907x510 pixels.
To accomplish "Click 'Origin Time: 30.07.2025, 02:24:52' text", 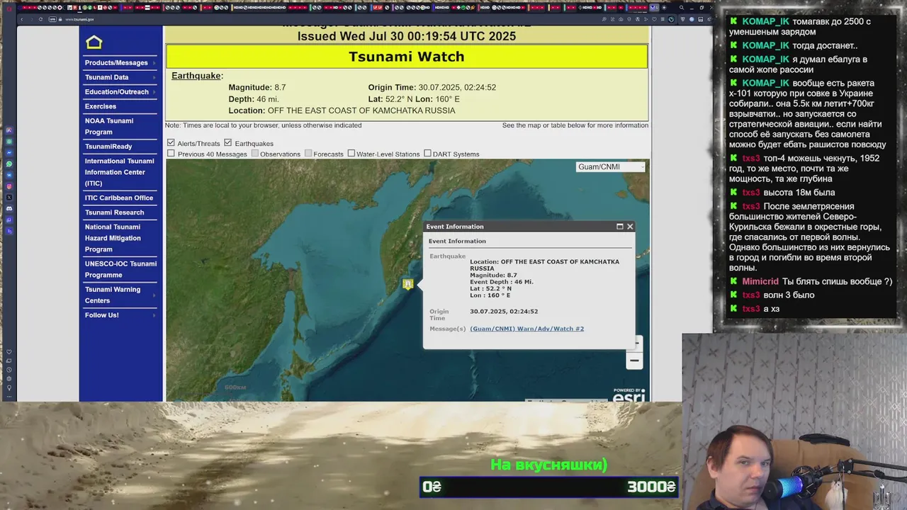I will pos(432,88).
